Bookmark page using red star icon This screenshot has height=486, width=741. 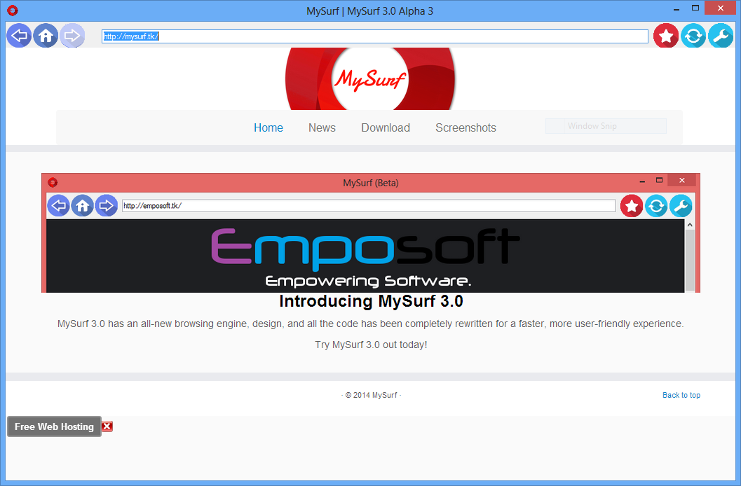click(x=666, y=36)
